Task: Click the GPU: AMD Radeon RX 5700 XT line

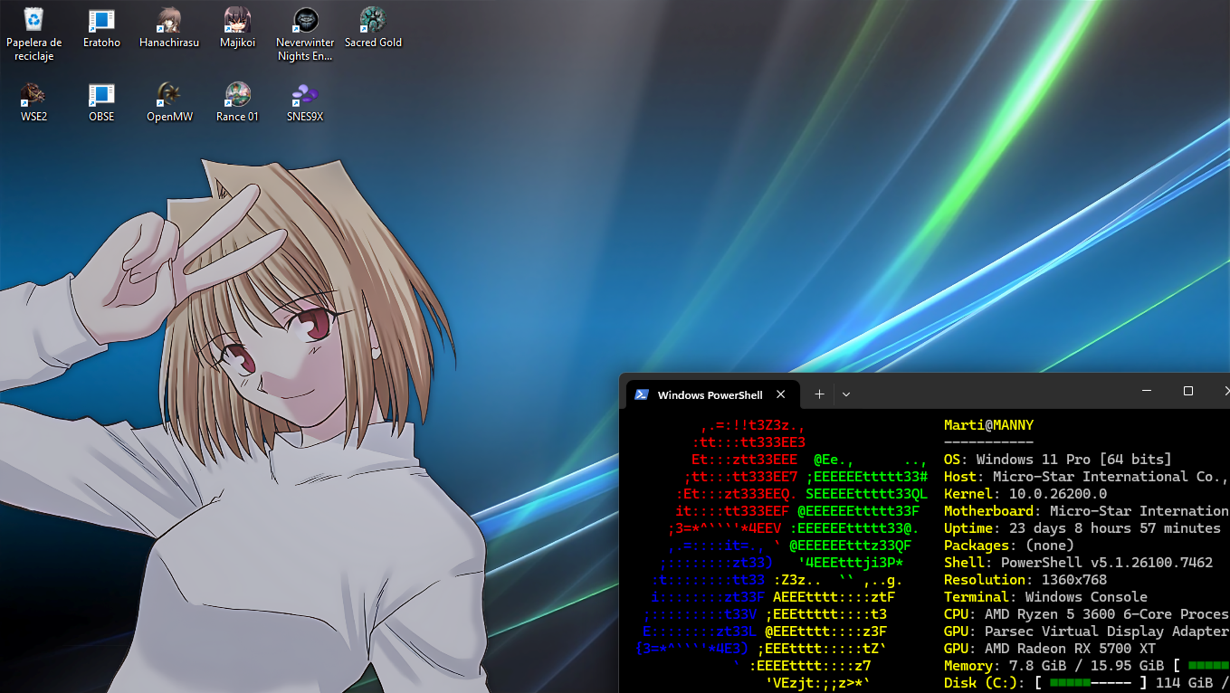Action: tap(1050, 649)
